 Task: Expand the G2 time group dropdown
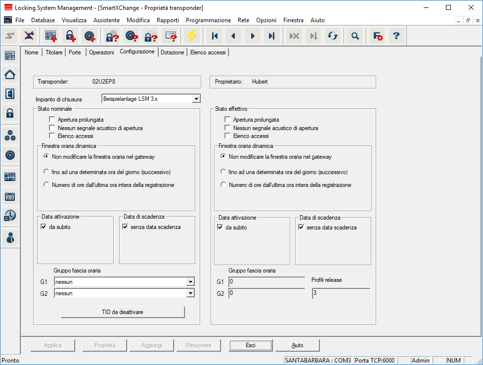pos(190,293)
